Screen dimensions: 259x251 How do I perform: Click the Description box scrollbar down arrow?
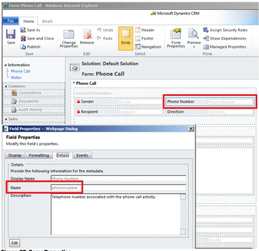click(183, 232)
